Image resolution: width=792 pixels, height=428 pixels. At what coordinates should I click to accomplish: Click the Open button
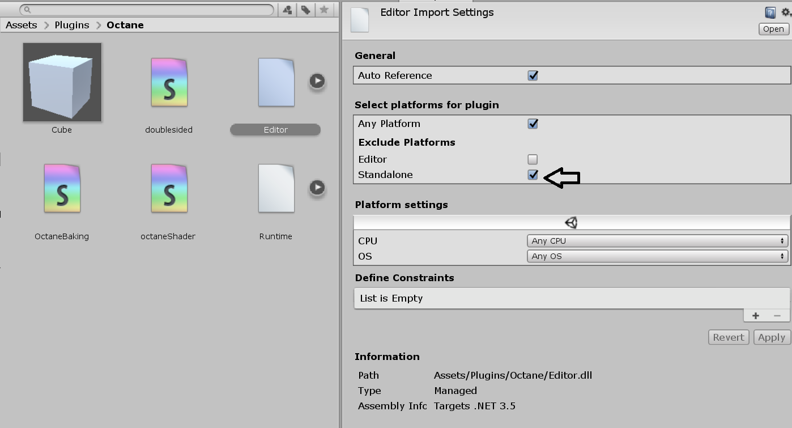(x=773, y=29)
